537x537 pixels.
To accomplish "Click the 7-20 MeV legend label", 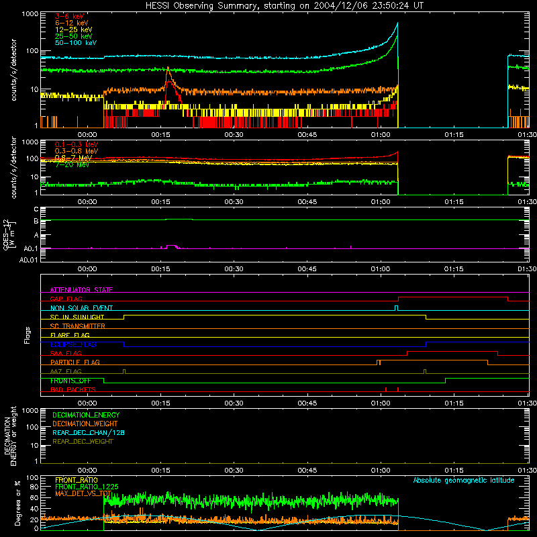I will pos(72,164).
